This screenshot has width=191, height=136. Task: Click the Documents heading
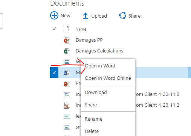(x=67, y=3)
